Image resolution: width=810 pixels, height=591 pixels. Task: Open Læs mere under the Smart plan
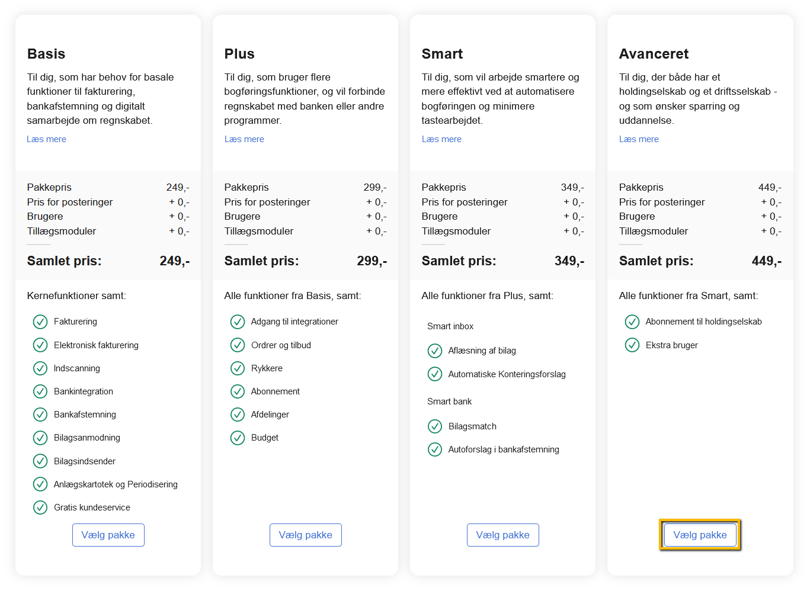point(441,139)
